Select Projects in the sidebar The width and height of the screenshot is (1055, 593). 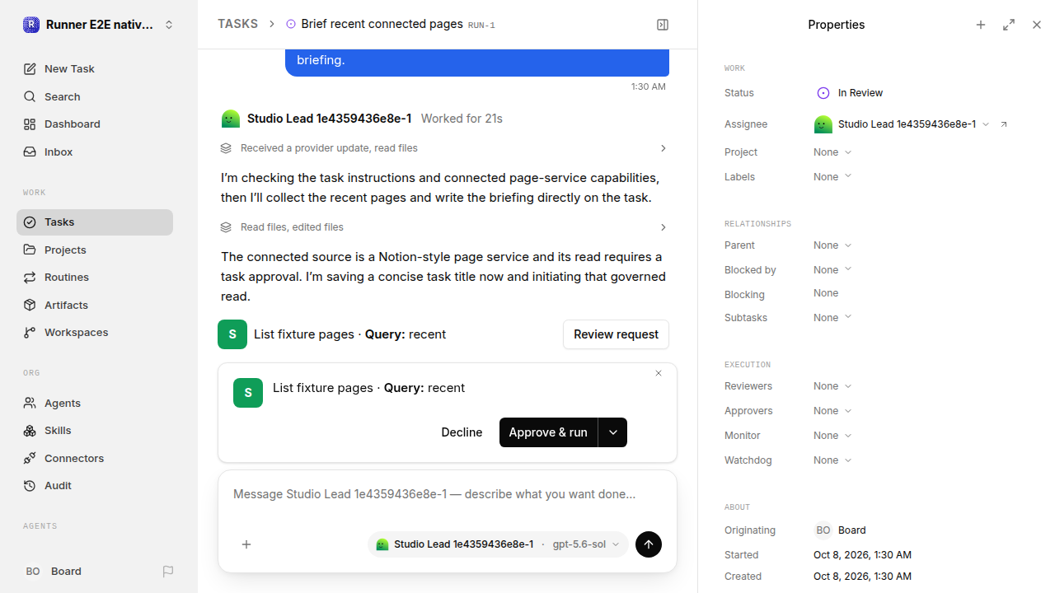click(x=95, y=250)
